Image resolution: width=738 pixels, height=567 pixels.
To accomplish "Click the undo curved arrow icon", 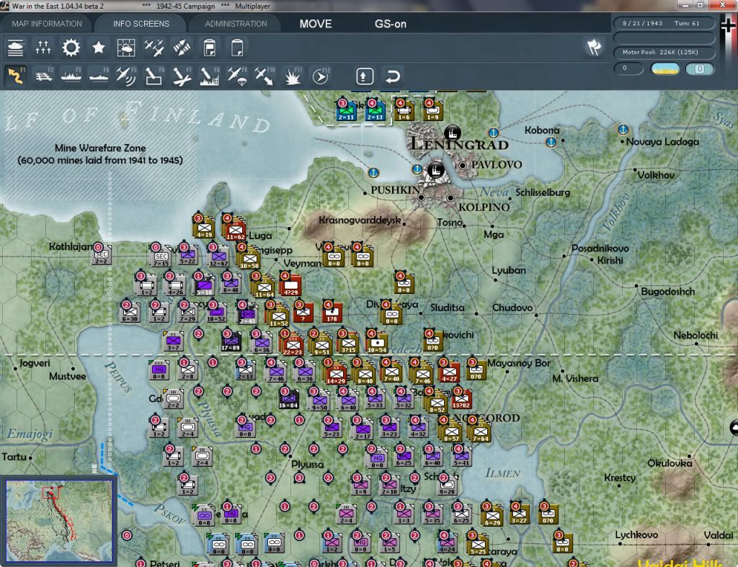I will coord(392,76).
